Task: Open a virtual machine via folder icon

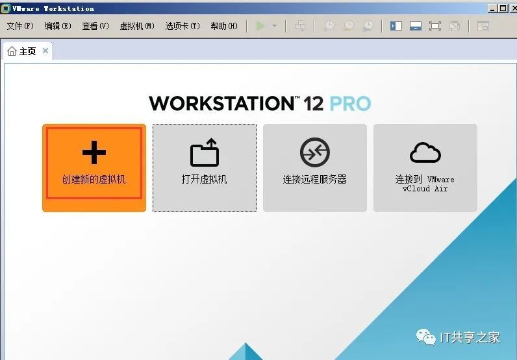Action: [204, 153]
